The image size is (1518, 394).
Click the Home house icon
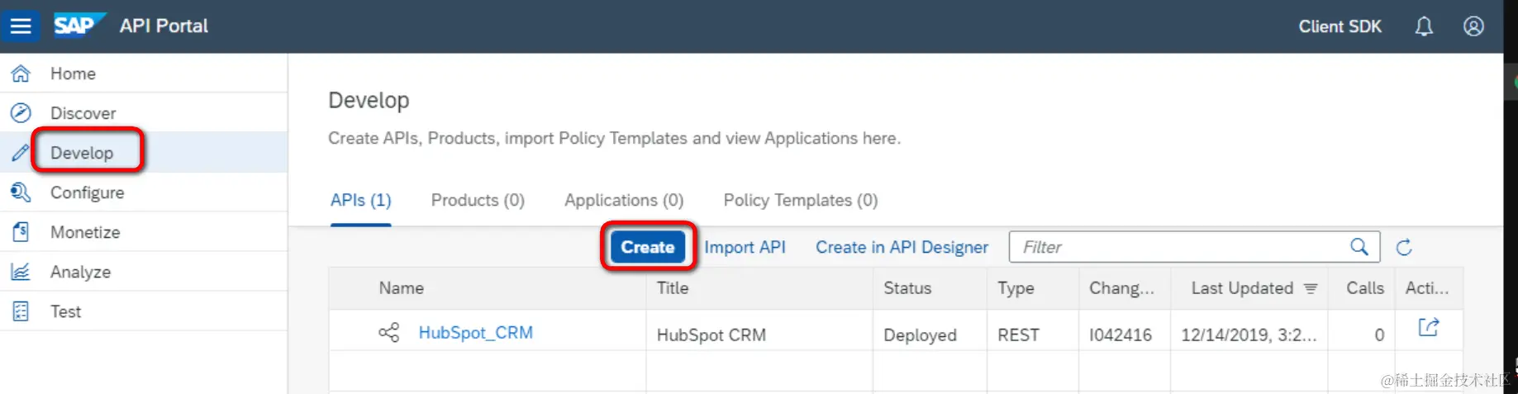(21, 74)
